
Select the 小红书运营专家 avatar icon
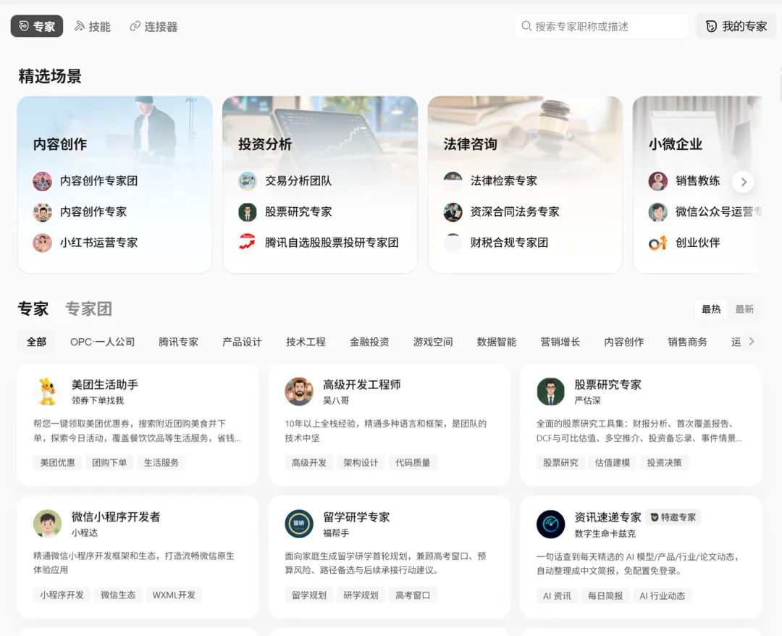click(43, 243)
